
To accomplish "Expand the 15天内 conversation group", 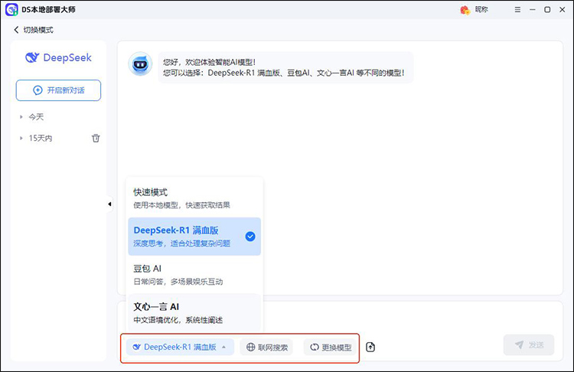I will 21,138.
